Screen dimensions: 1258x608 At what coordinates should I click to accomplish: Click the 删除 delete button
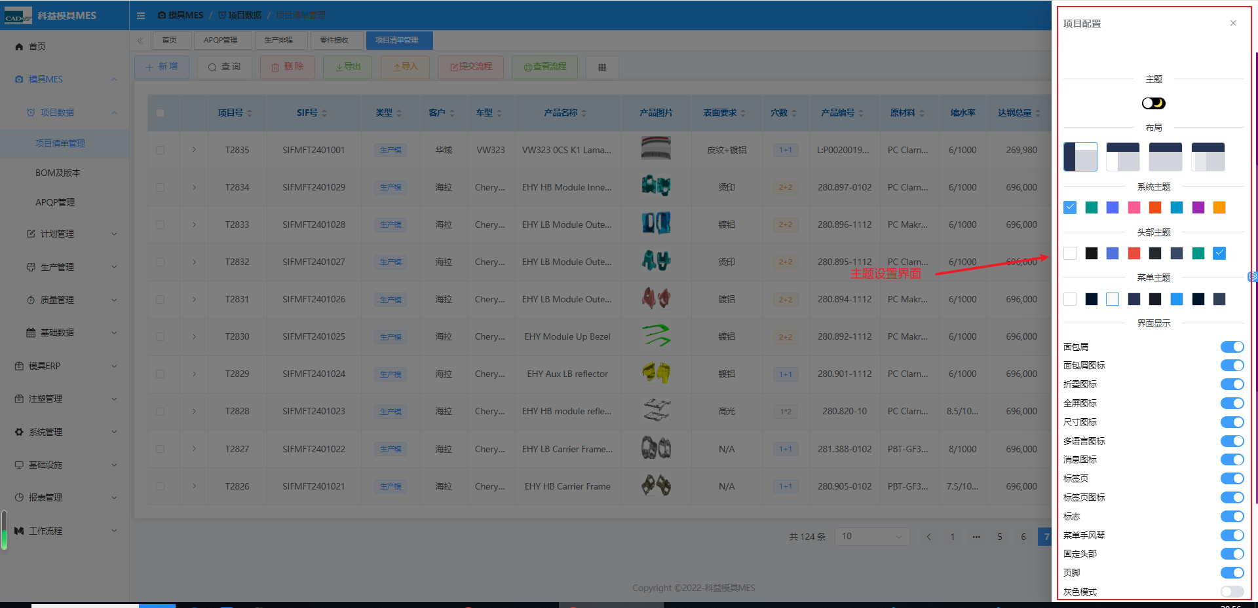[287, 67]
